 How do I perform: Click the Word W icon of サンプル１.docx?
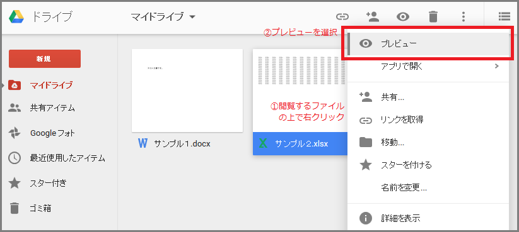143,143
